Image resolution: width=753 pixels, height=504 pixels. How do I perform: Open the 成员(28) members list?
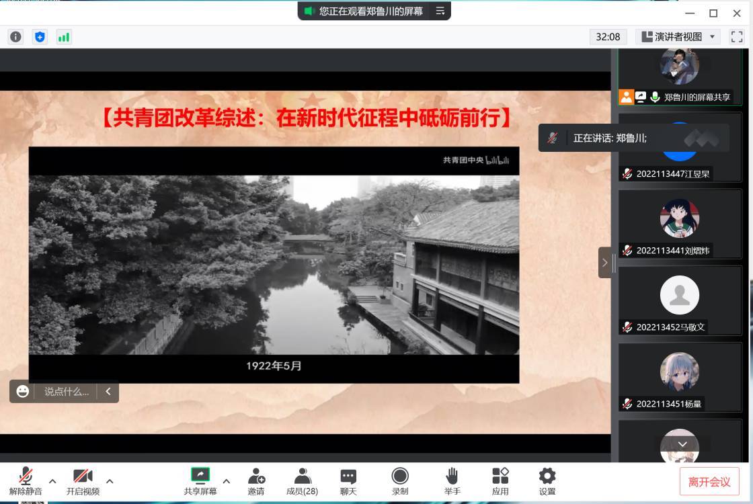(303, 481)
